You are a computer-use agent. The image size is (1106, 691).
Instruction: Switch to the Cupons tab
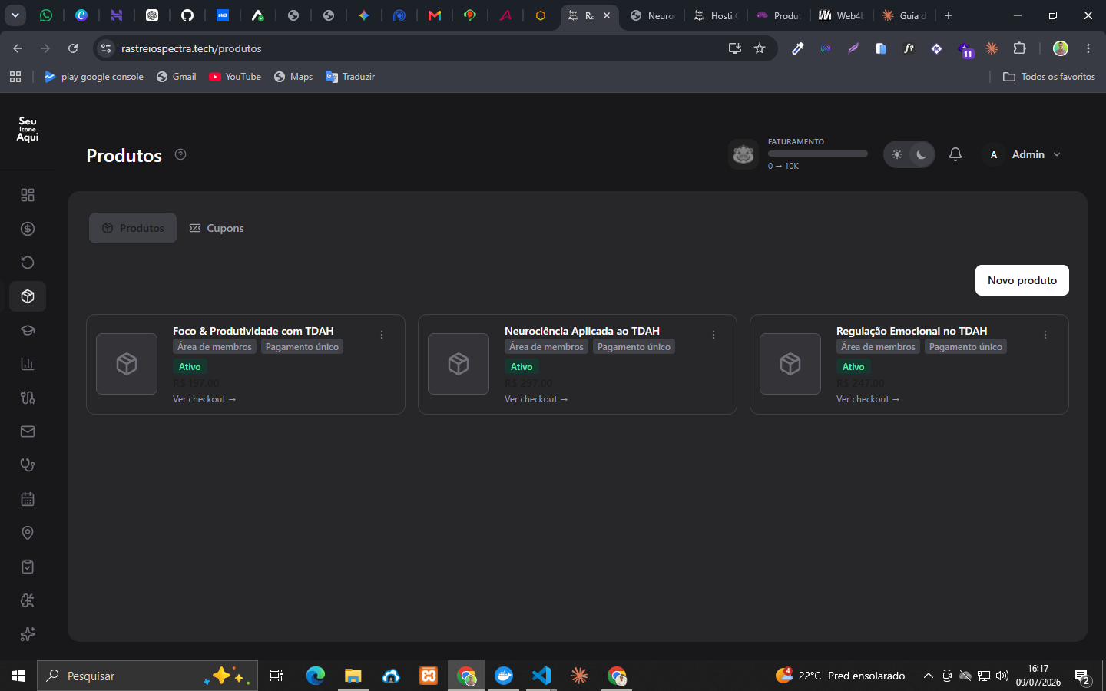tap(217, 228)
